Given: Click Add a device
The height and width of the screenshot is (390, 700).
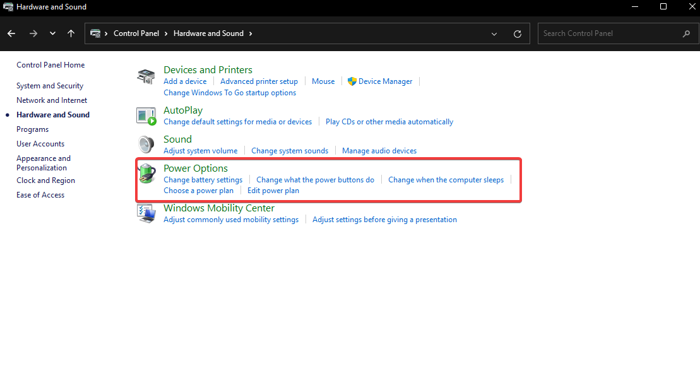Looking at the screenshot, I should (185, 81).
